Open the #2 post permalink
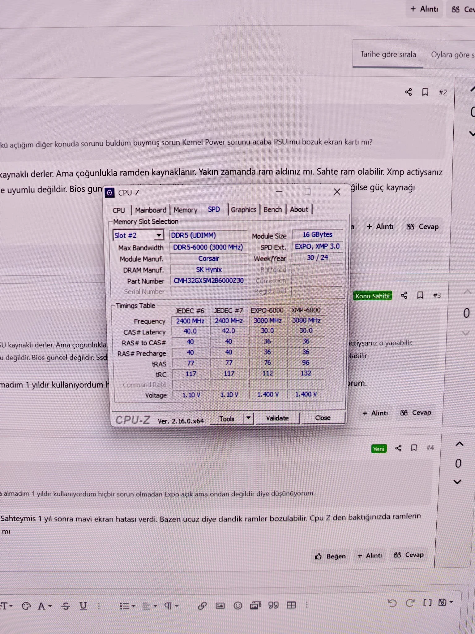 point(443,92)
